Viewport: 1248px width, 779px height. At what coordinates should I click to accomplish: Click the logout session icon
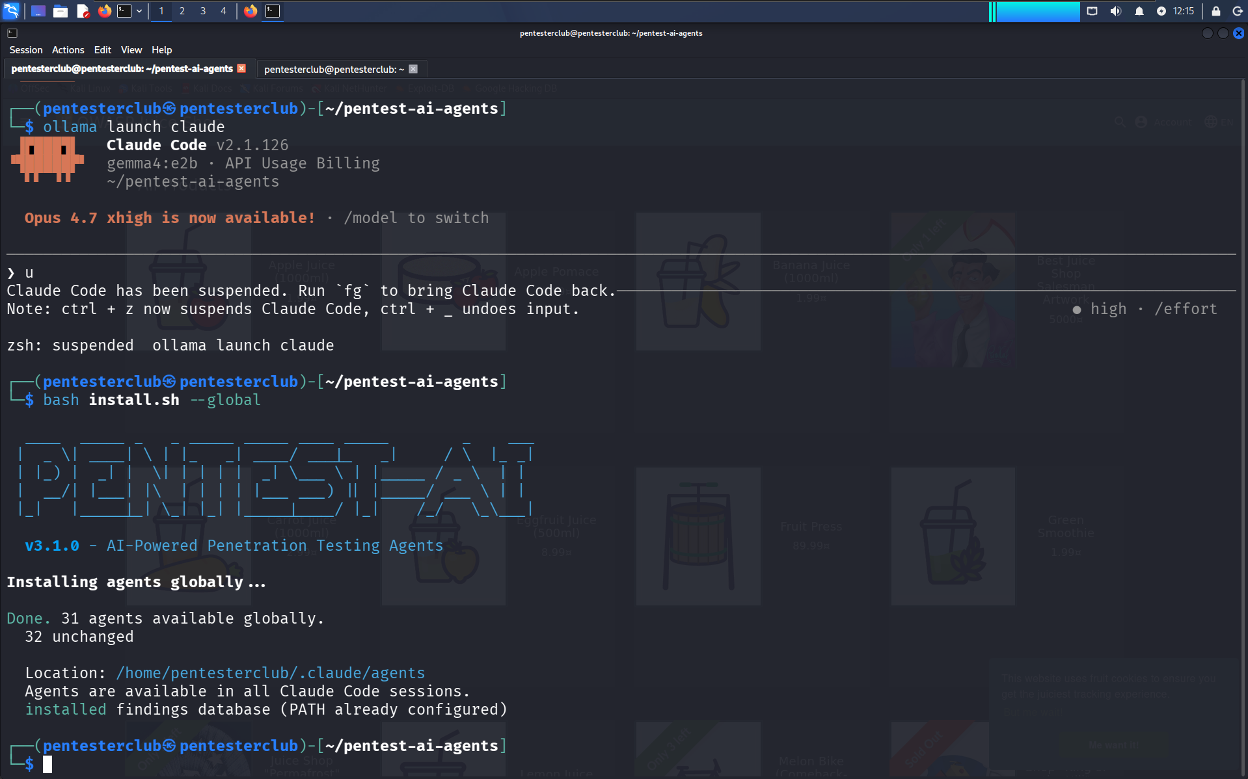(1238, 10)
